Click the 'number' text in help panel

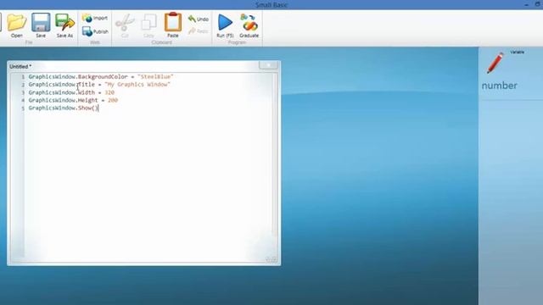click(499, 86)
